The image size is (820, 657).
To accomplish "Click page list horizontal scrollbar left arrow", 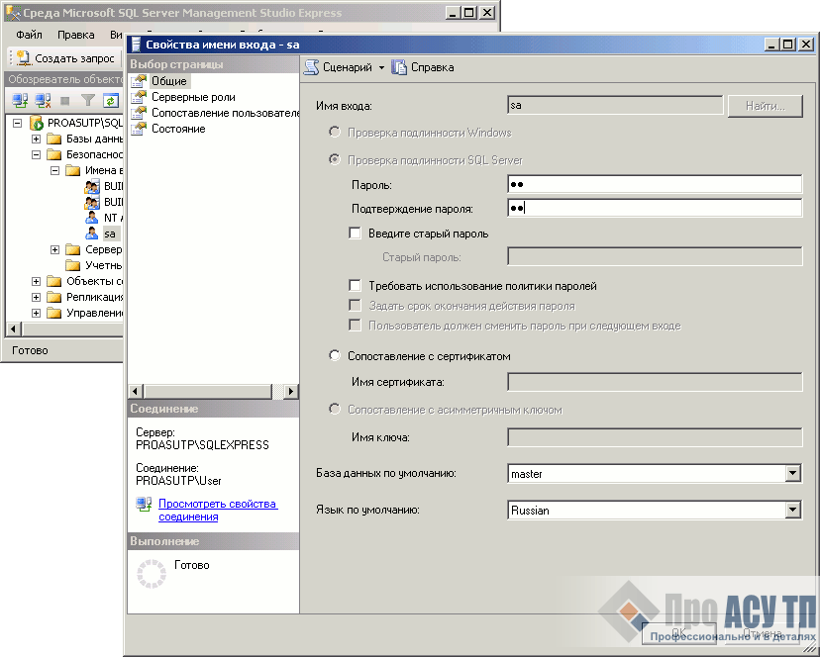I will [136, 391].
